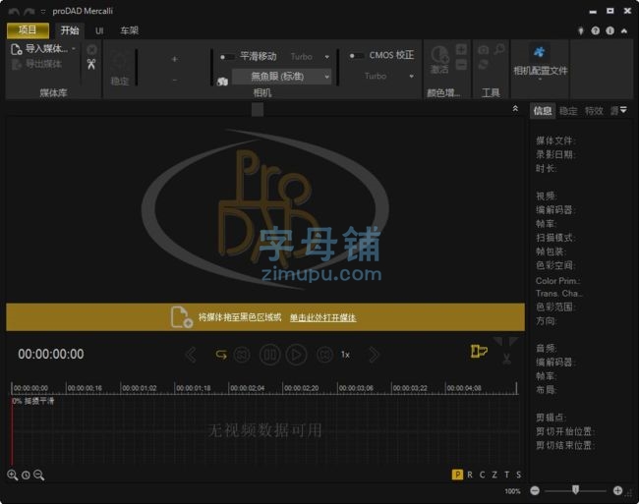Collapse panel with double chevron icon
The width and height of the screenshot is (639, 504).
click(515, 109)
